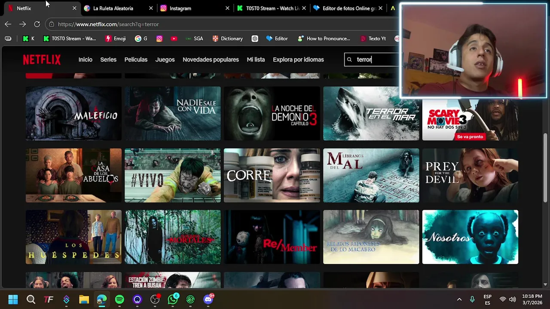Open Nadie Sale Con Vida card
This screenshot has width=550, height=309.
(x=173, y=113)
